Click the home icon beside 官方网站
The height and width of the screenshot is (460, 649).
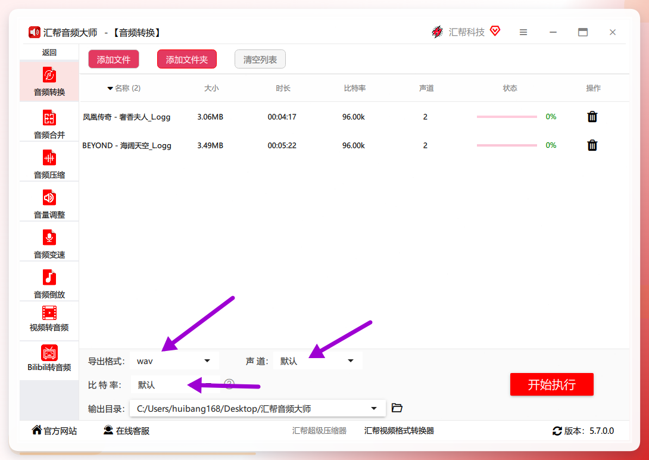[37, 430]
